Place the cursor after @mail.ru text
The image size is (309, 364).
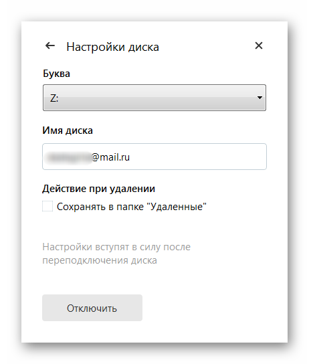coord(130,157)
